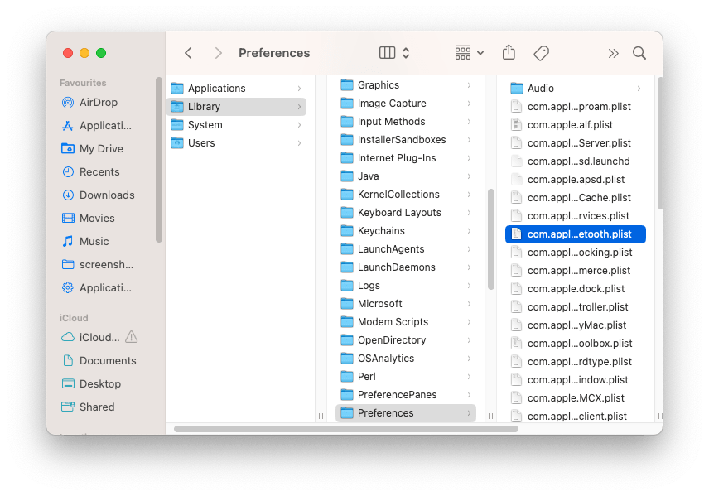The image size is (709, 496).
Task: Select Recents in the sidebar
Action: coord(99,172)
